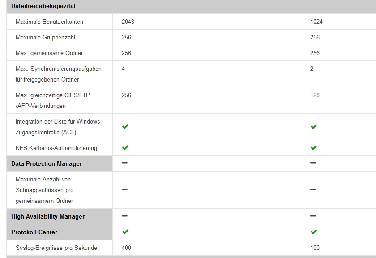Viewport: 376px width, 258px height.
Task: Click first model's dash for Data Protection Manager
Action: [124, 163]
